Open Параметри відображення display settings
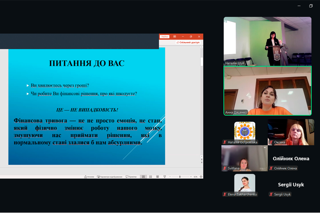Viewport: 320px width, 213px height. [x=110, y=177]
